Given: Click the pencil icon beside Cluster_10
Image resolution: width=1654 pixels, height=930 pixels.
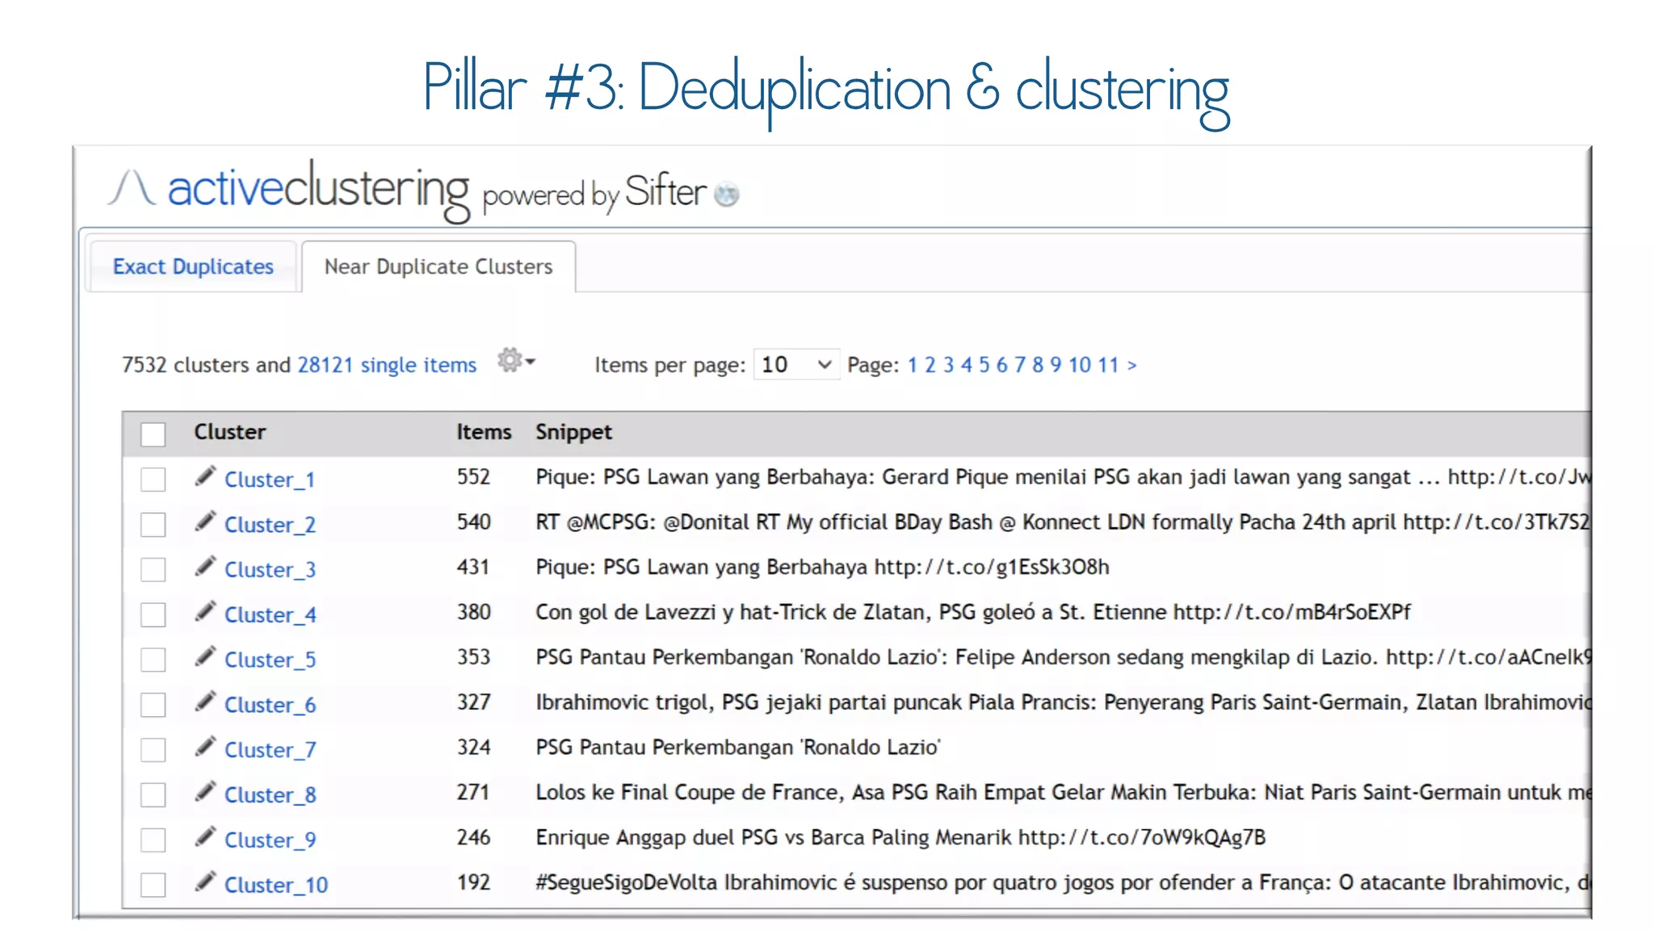Looking at the screenshot, I should click(x=205, y=882).
